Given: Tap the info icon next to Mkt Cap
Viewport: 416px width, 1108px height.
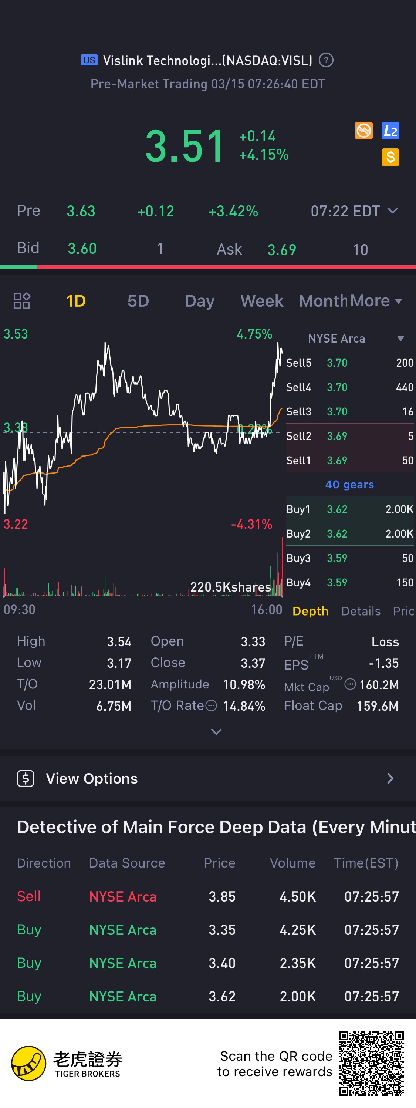Looking at the screenshot, I should 350,684.
